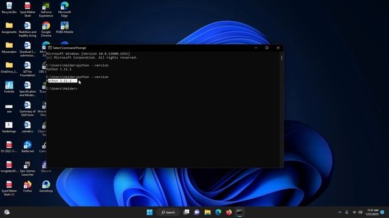Select Command Prompt taskbar icon

[x=239, y=212]
